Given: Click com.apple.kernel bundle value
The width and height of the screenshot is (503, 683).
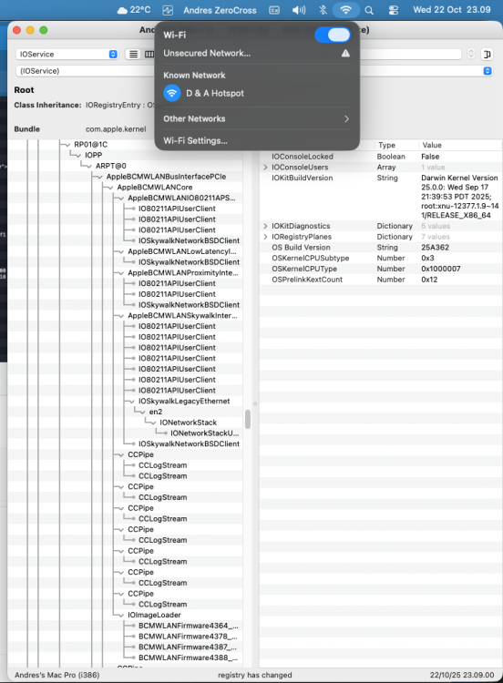Looking at the screenshot, I should pos(116,129).
